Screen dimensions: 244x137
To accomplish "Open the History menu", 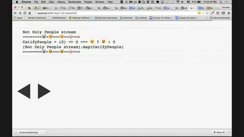I will (61, 2).
